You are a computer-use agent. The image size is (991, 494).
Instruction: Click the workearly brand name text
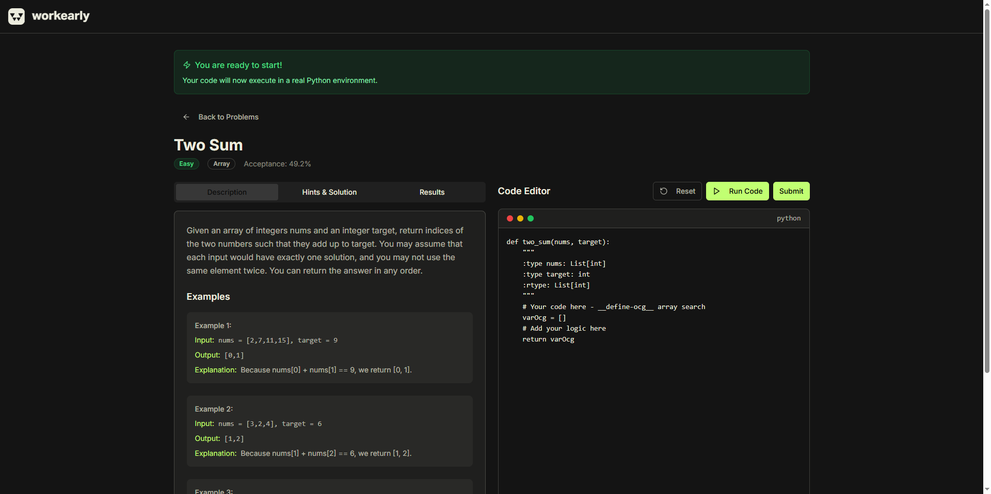pos(61,16)
